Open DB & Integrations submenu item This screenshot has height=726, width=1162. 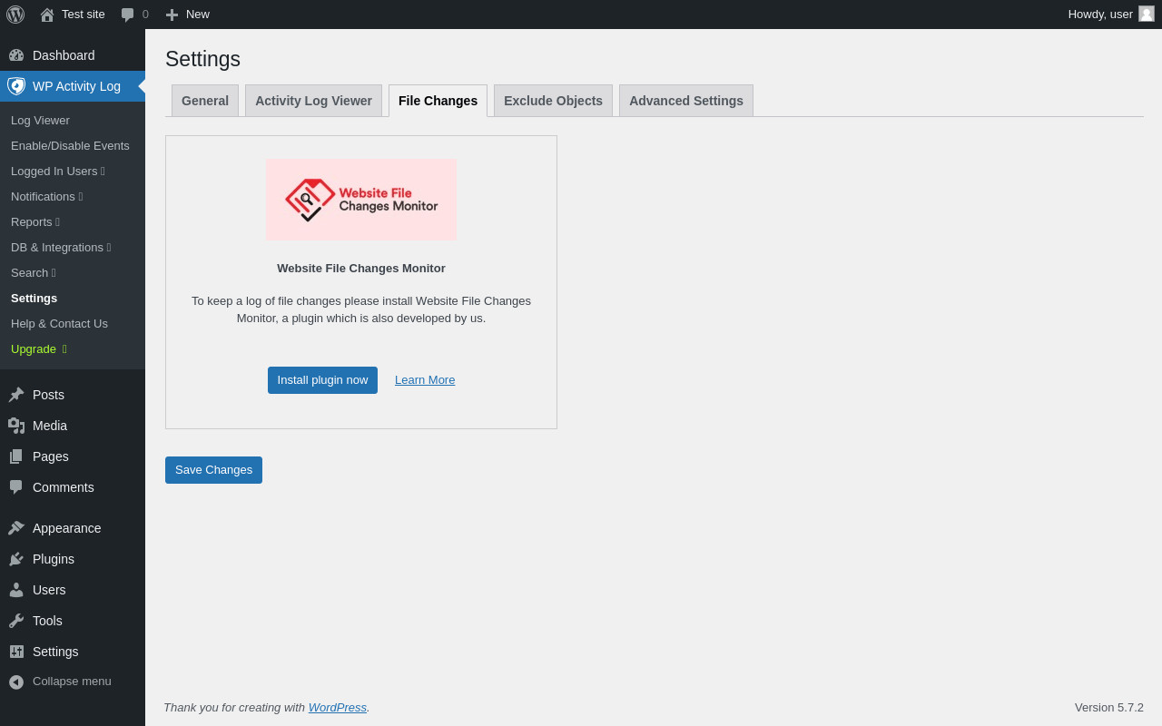pos(73,248)
